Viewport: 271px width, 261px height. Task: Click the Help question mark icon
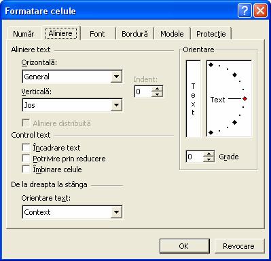[245, 11]
